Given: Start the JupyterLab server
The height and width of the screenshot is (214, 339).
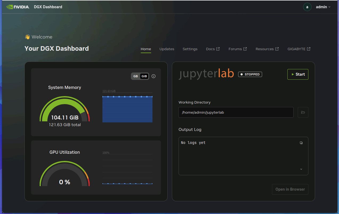Looking at the screenshot, I should point(298,74).
